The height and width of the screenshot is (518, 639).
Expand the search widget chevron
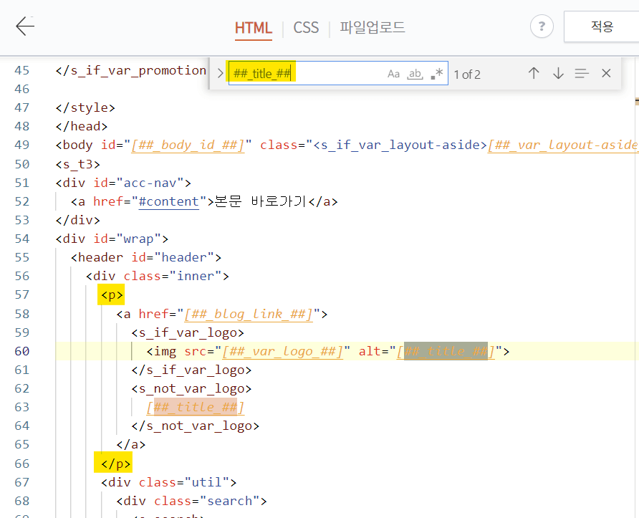[219, 72]
